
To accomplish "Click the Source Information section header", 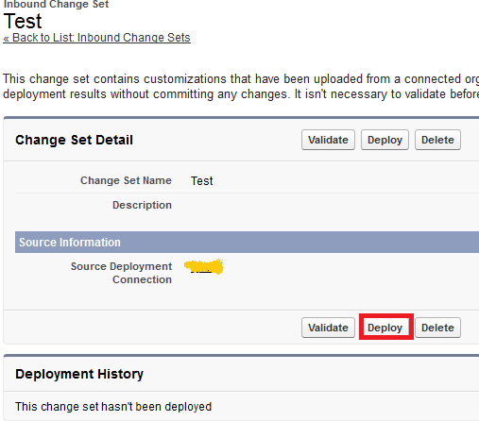I will (247, 243).
